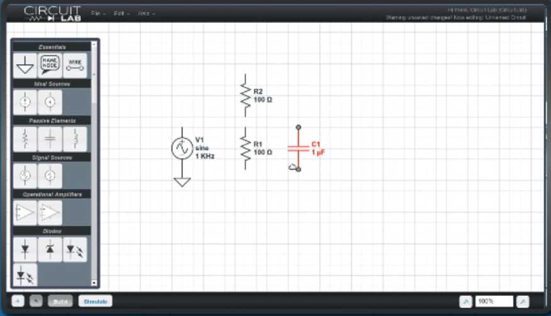Select the standard diode component
The height and width of the screenshot is (316, 551).
pyautogui.click(x=25, y=249)
